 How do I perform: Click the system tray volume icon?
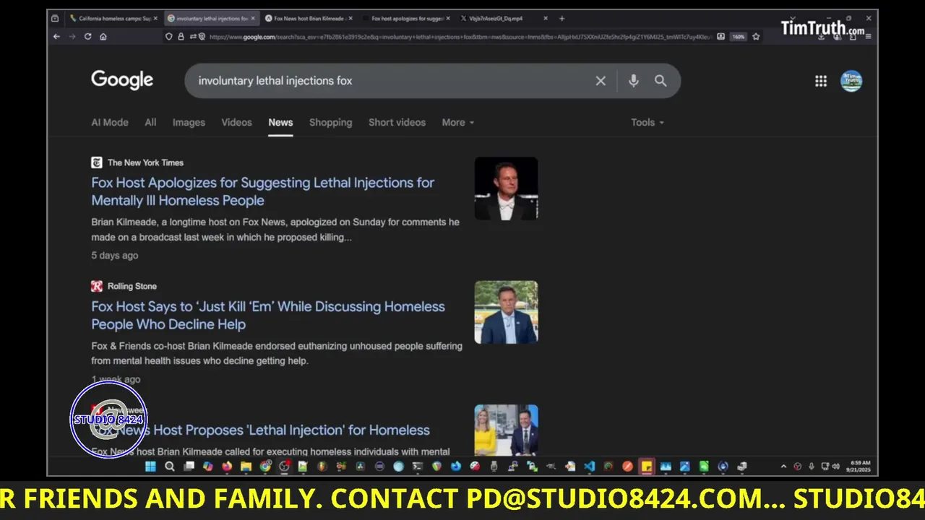[835, 467]
